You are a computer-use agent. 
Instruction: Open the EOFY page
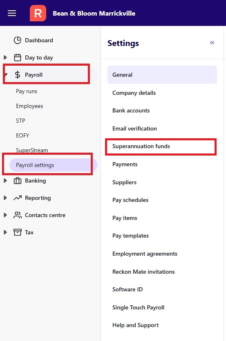pos(22,135)
